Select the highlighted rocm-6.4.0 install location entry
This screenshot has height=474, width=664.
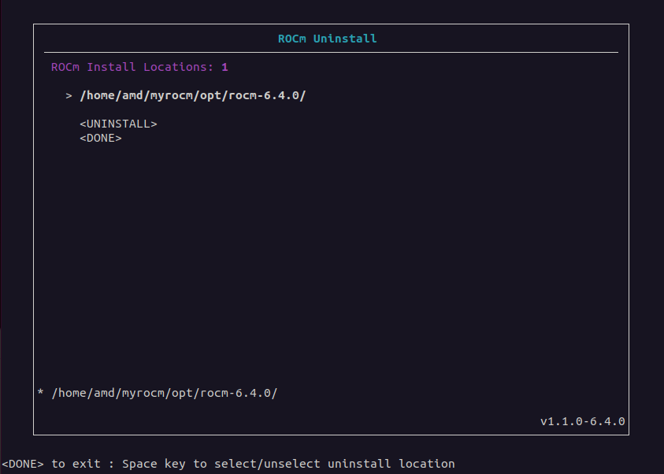tap(192, 96)
